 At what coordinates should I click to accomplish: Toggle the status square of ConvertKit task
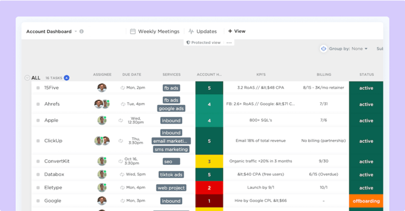[38, 162]
